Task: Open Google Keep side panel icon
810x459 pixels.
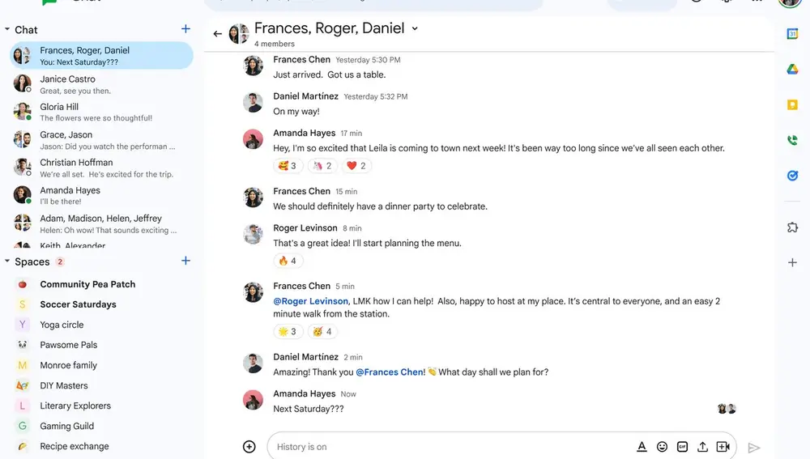Action: point(792,104)
